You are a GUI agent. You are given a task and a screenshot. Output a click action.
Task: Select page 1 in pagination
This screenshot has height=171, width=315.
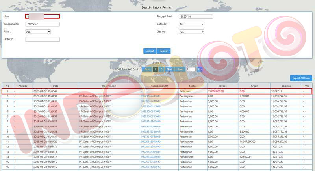(155, 69)
